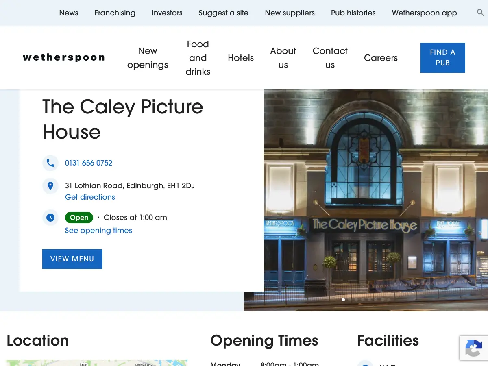Select the first carousel dot indicator

click(343, 300)
